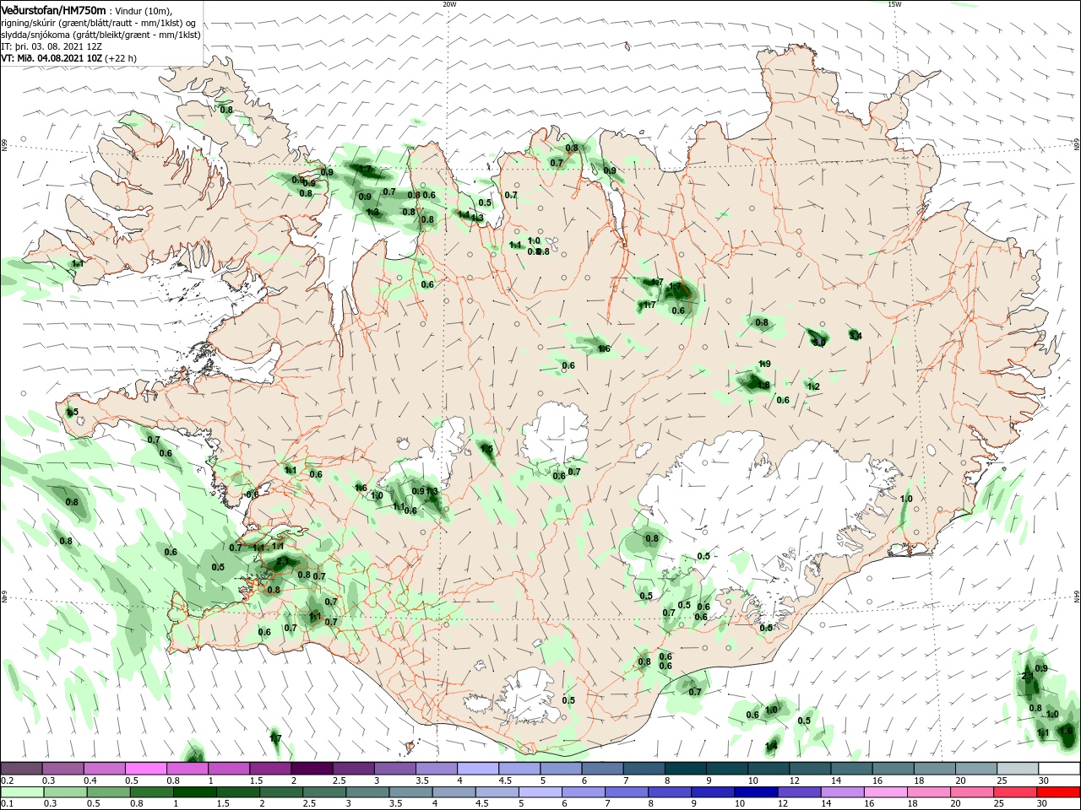The image size is (1081, 810).
Task: Pick the pale green 0.1–0.3 rain swatch
Action: 23,792
